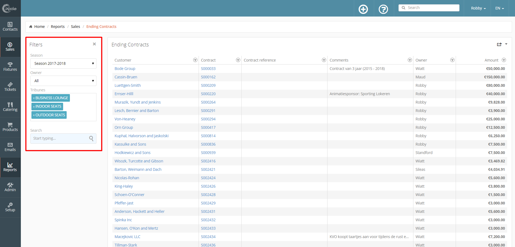
Task: Expand the export options caret
Action: coord(506,44)
